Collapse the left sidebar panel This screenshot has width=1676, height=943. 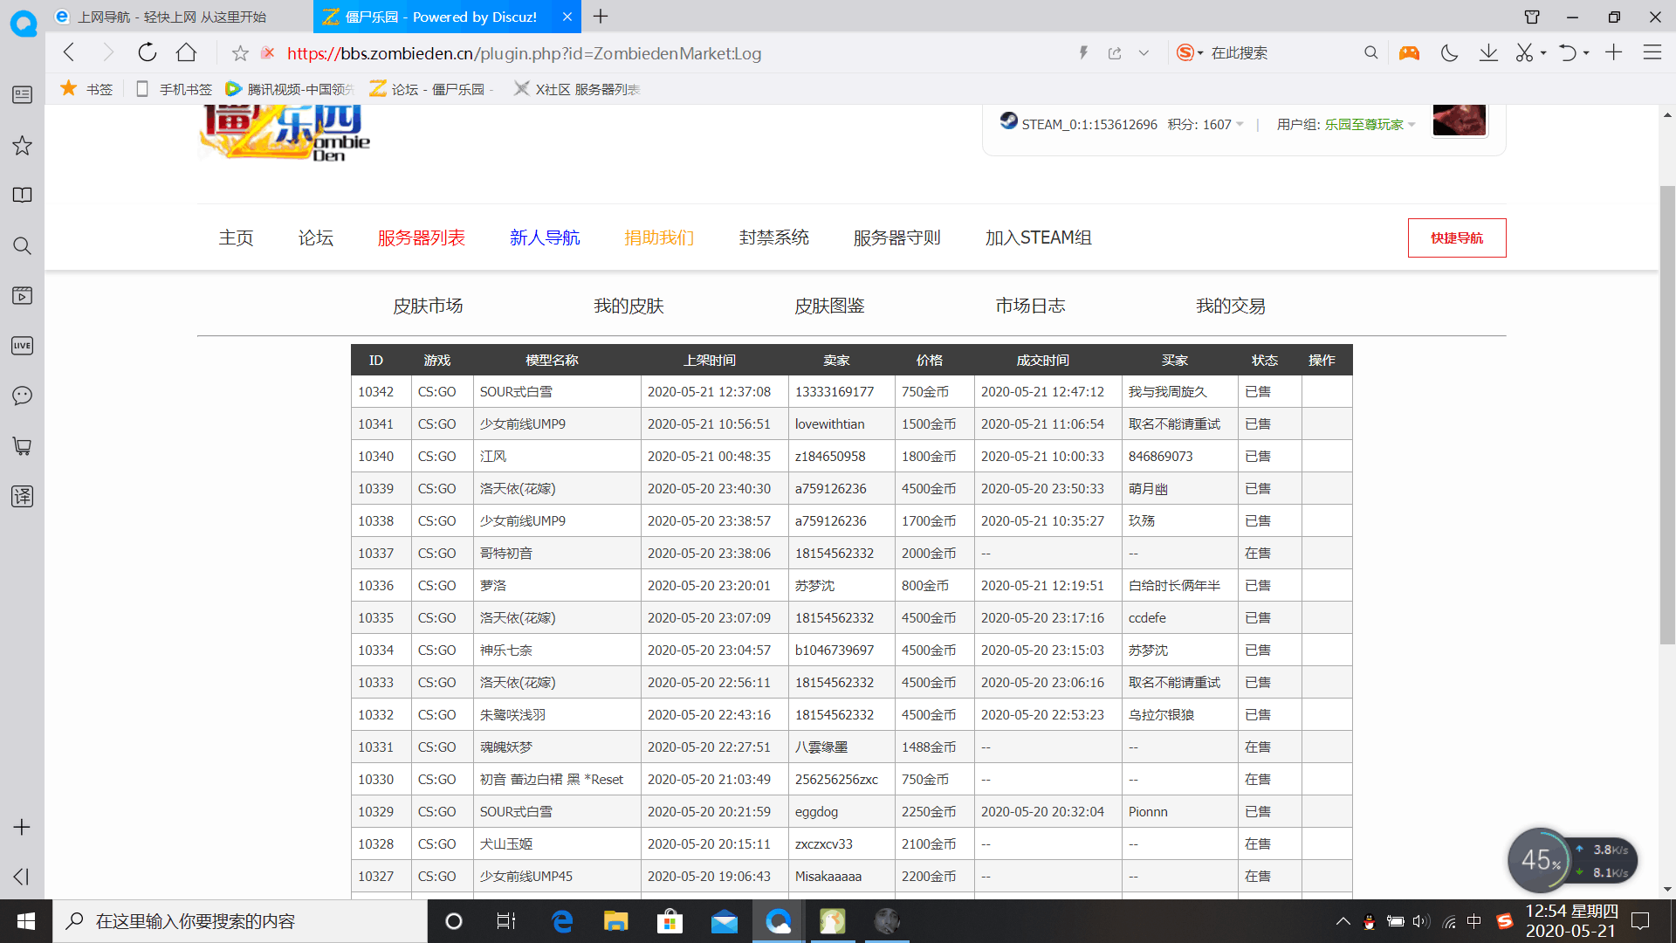point(22,876)
